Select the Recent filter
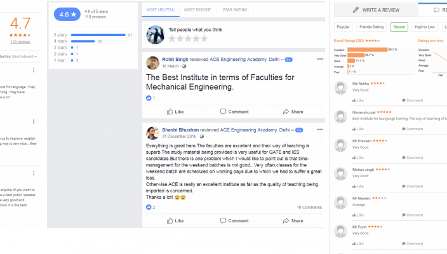The width and height of the screenshot is (447, 254). [x=399, y=27]
